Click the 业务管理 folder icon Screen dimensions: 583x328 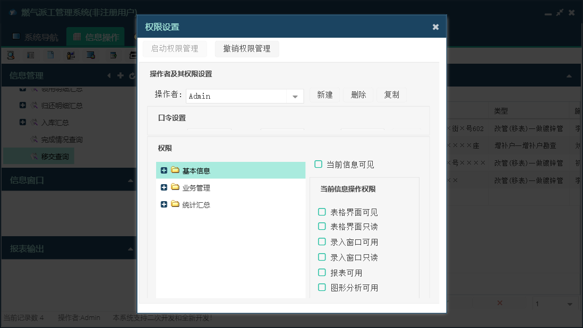(175, 187)
